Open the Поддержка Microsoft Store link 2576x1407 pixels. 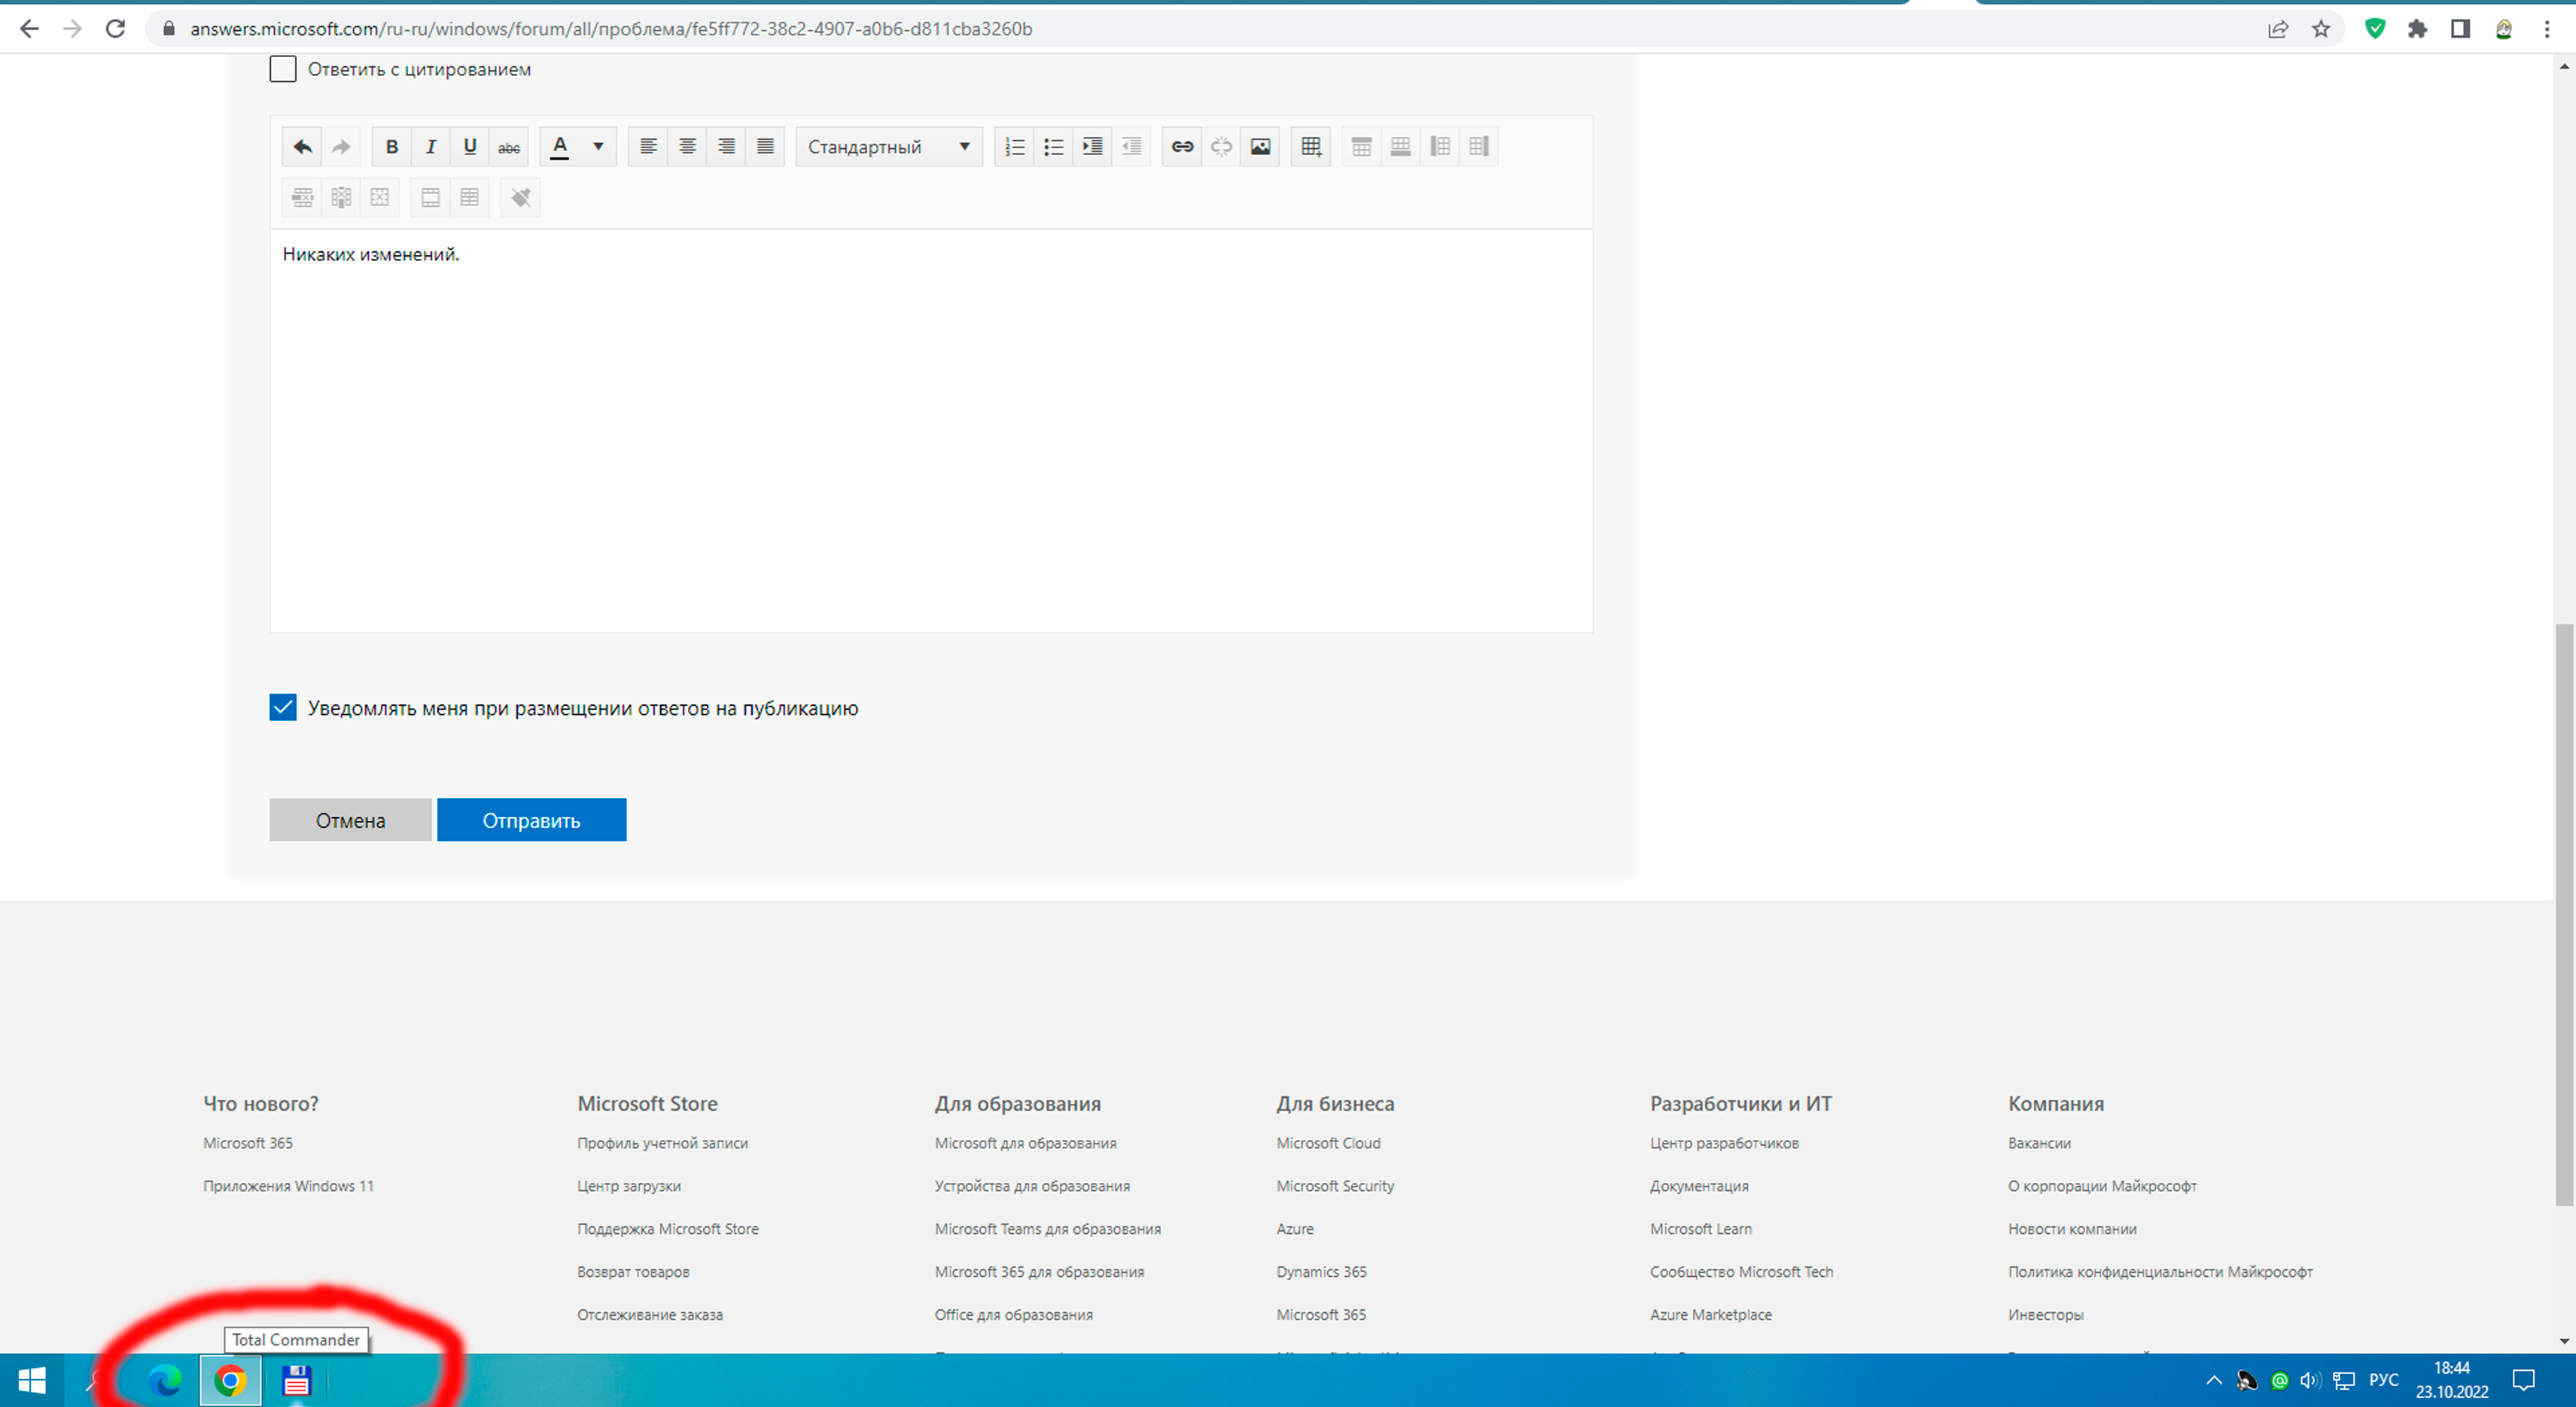tap(668, 1229)
